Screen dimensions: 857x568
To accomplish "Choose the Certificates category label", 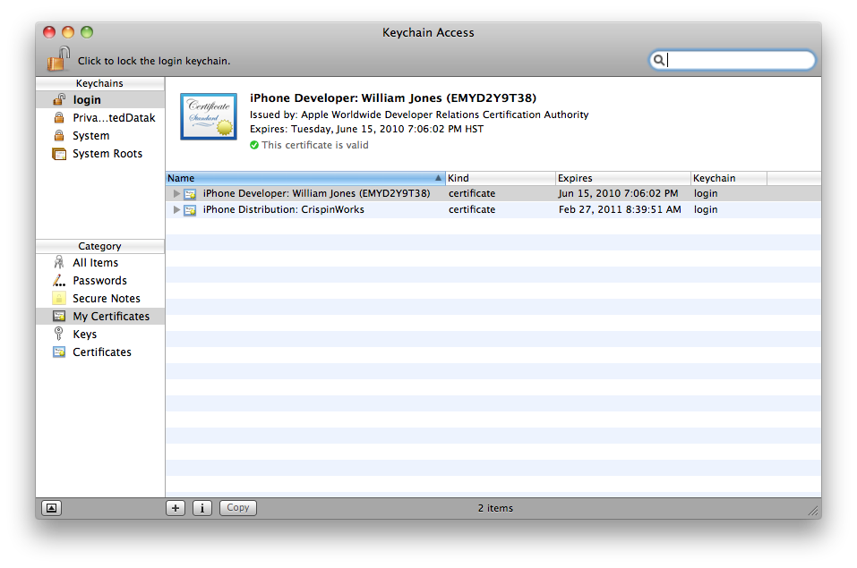I will click(102, 352).
